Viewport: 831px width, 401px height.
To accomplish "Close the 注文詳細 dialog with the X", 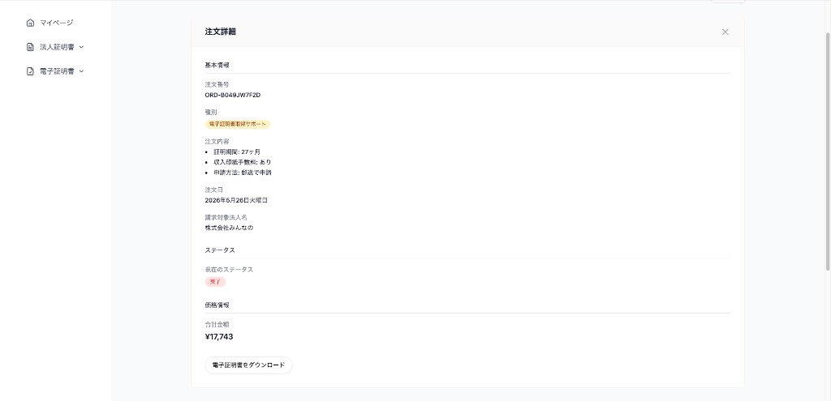I will 725,32.
